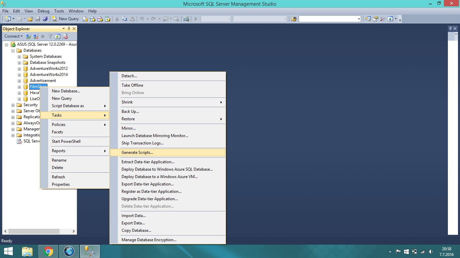The image size is (460, 258).
Task: Open the File menu
Action: (5, 11)
